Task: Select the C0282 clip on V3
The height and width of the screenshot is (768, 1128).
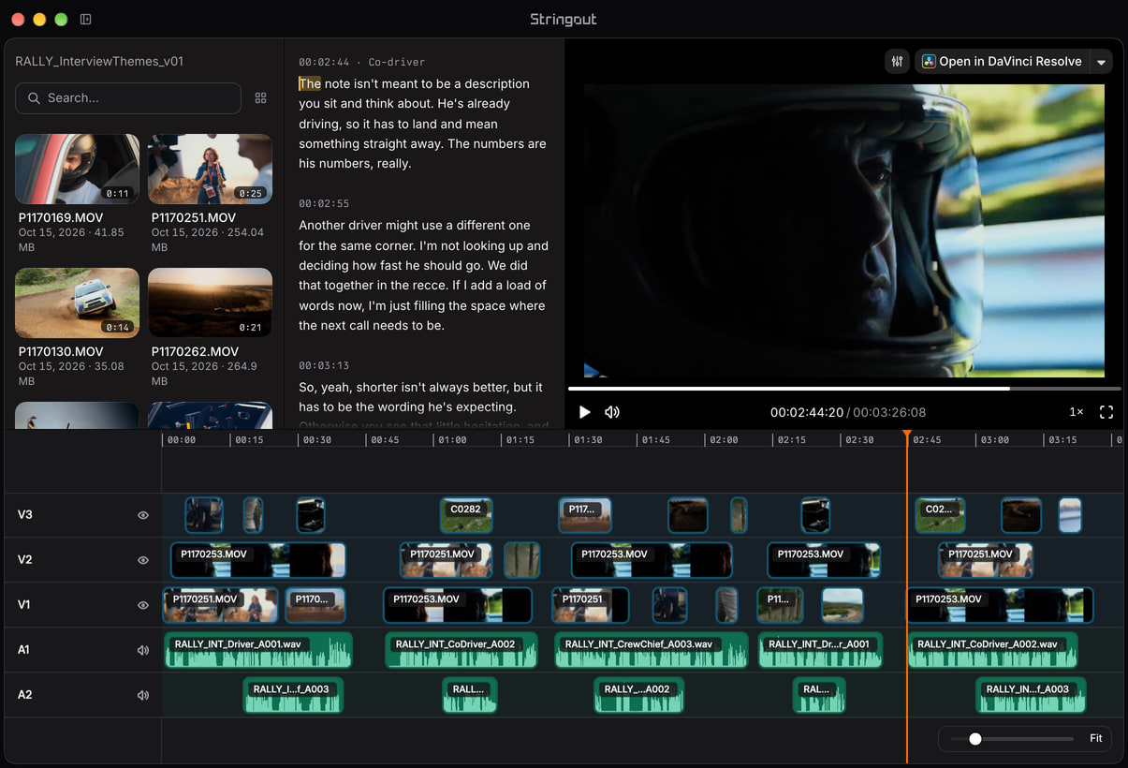Action: 466,515
